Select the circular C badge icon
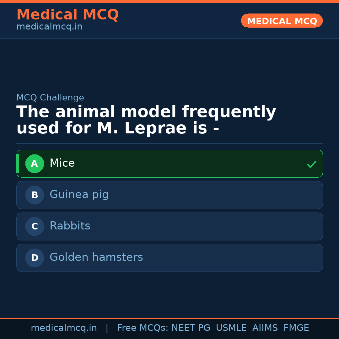 point(35,226)
